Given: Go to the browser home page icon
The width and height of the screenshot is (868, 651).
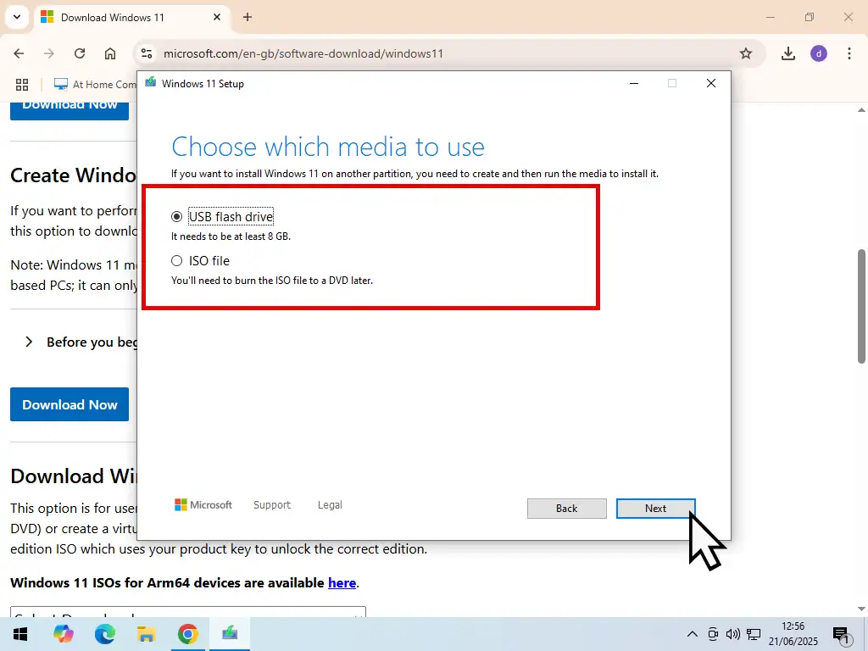Looking at the screenshot, I should [110, 53].
